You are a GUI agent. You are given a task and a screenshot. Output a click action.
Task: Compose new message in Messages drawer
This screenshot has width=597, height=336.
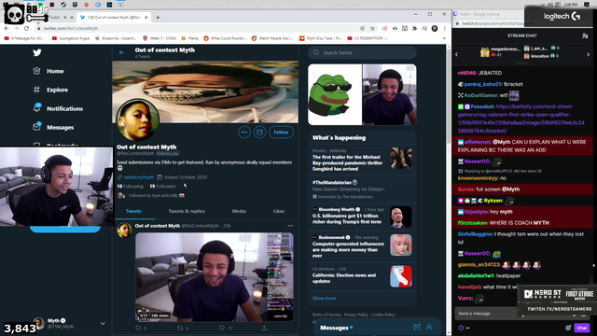pyautogui.click(x=417, y=328)
